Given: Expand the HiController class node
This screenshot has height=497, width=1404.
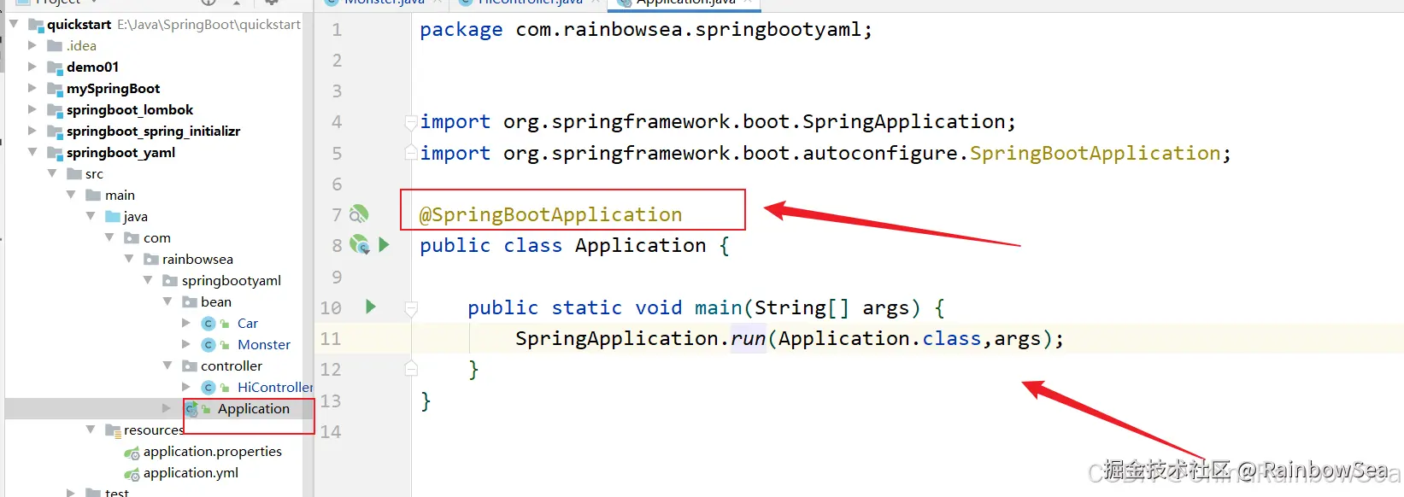Looking at the screenshot, I should pos(186,387).
